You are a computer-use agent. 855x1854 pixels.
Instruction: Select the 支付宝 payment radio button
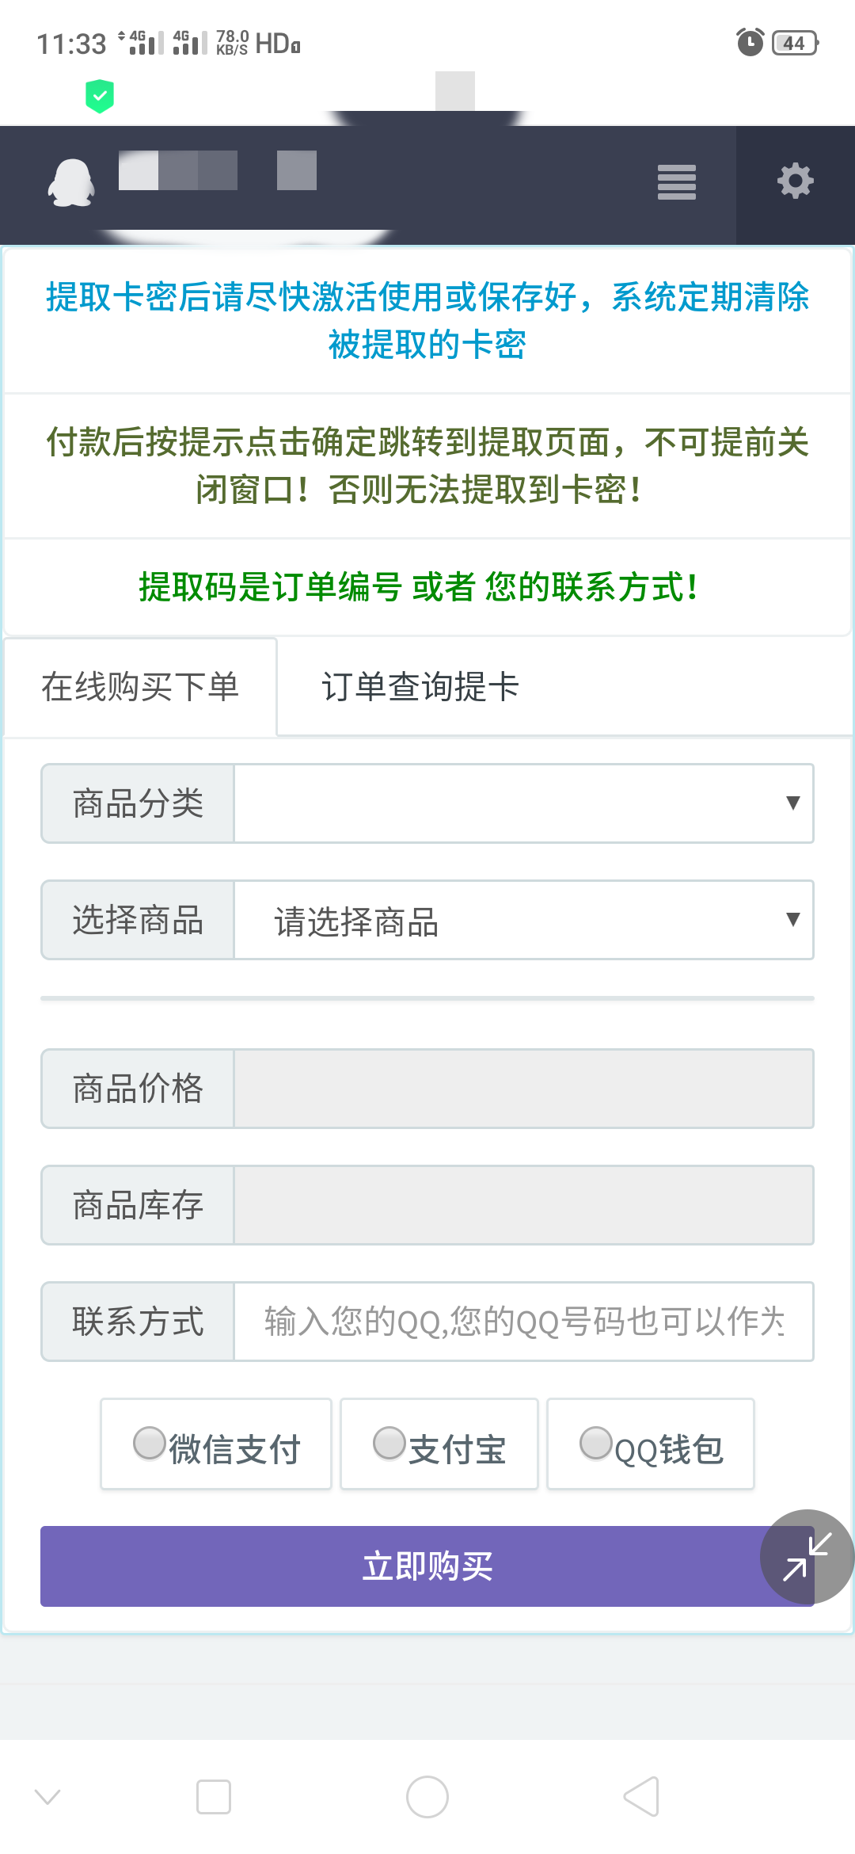coord(389,1444)
